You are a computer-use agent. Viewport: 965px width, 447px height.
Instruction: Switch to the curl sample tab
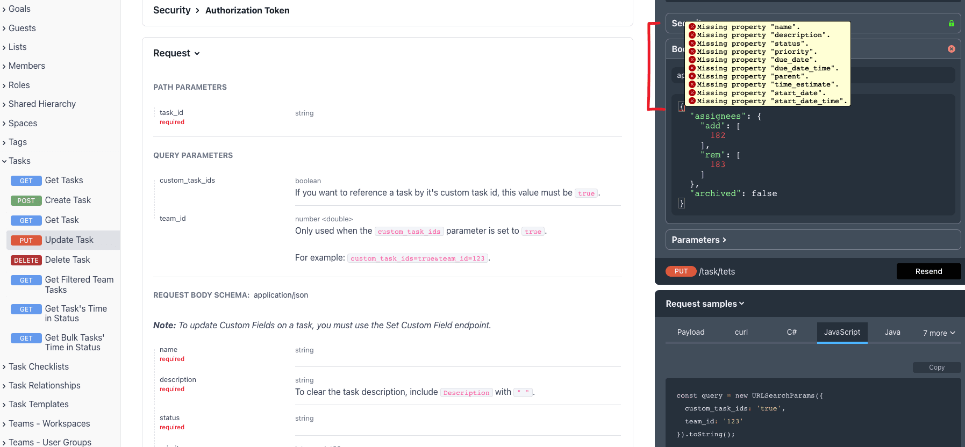click(x=741, y=333)
